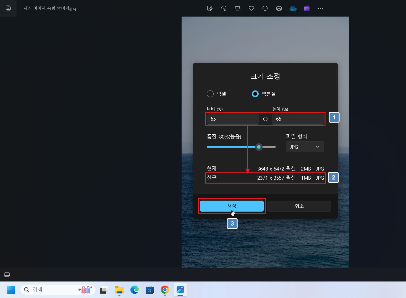Image resolution: width=406 pixels, height=298 pixels.
Task: Click the Print icon
Action: [279, 8]
